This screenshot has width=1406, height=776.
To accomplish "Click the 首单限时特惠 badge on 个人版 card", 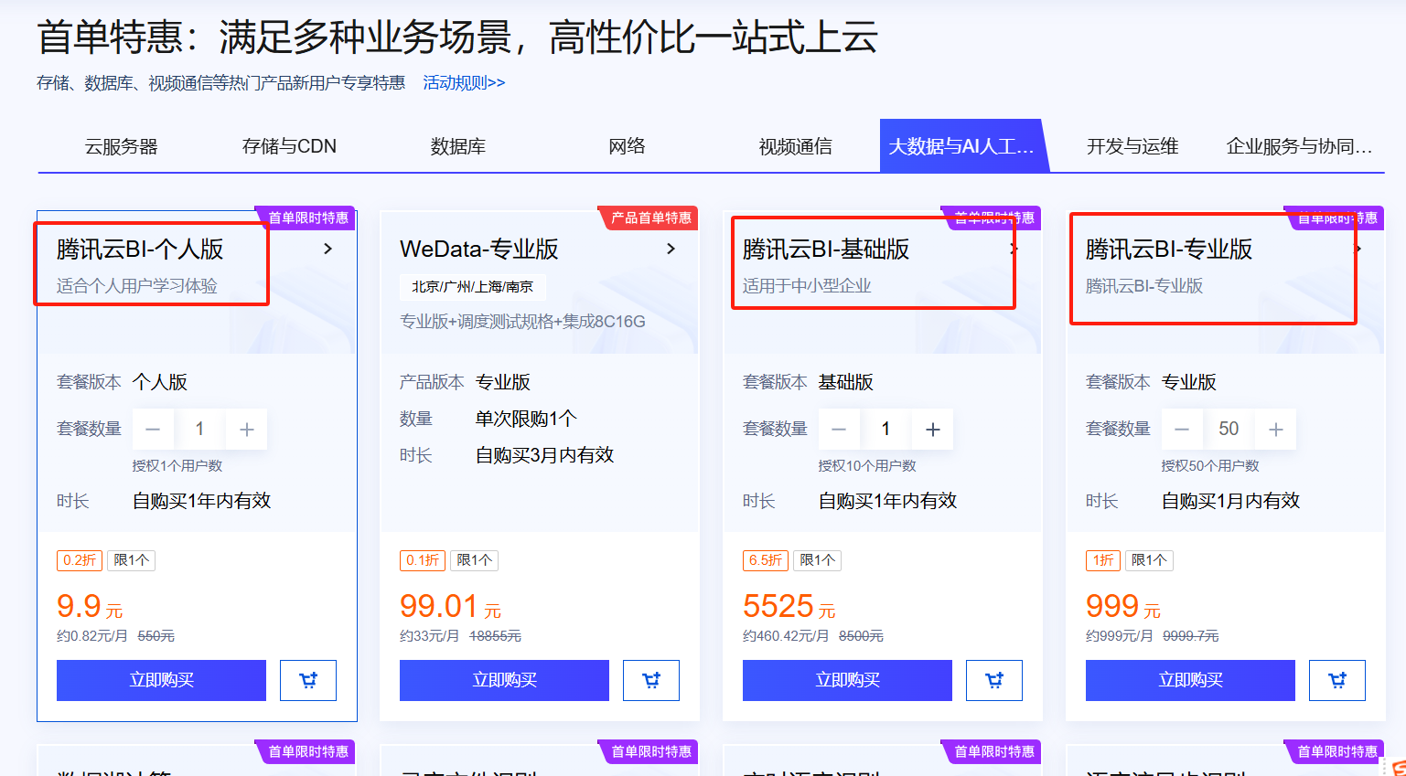I will (307, 218).
